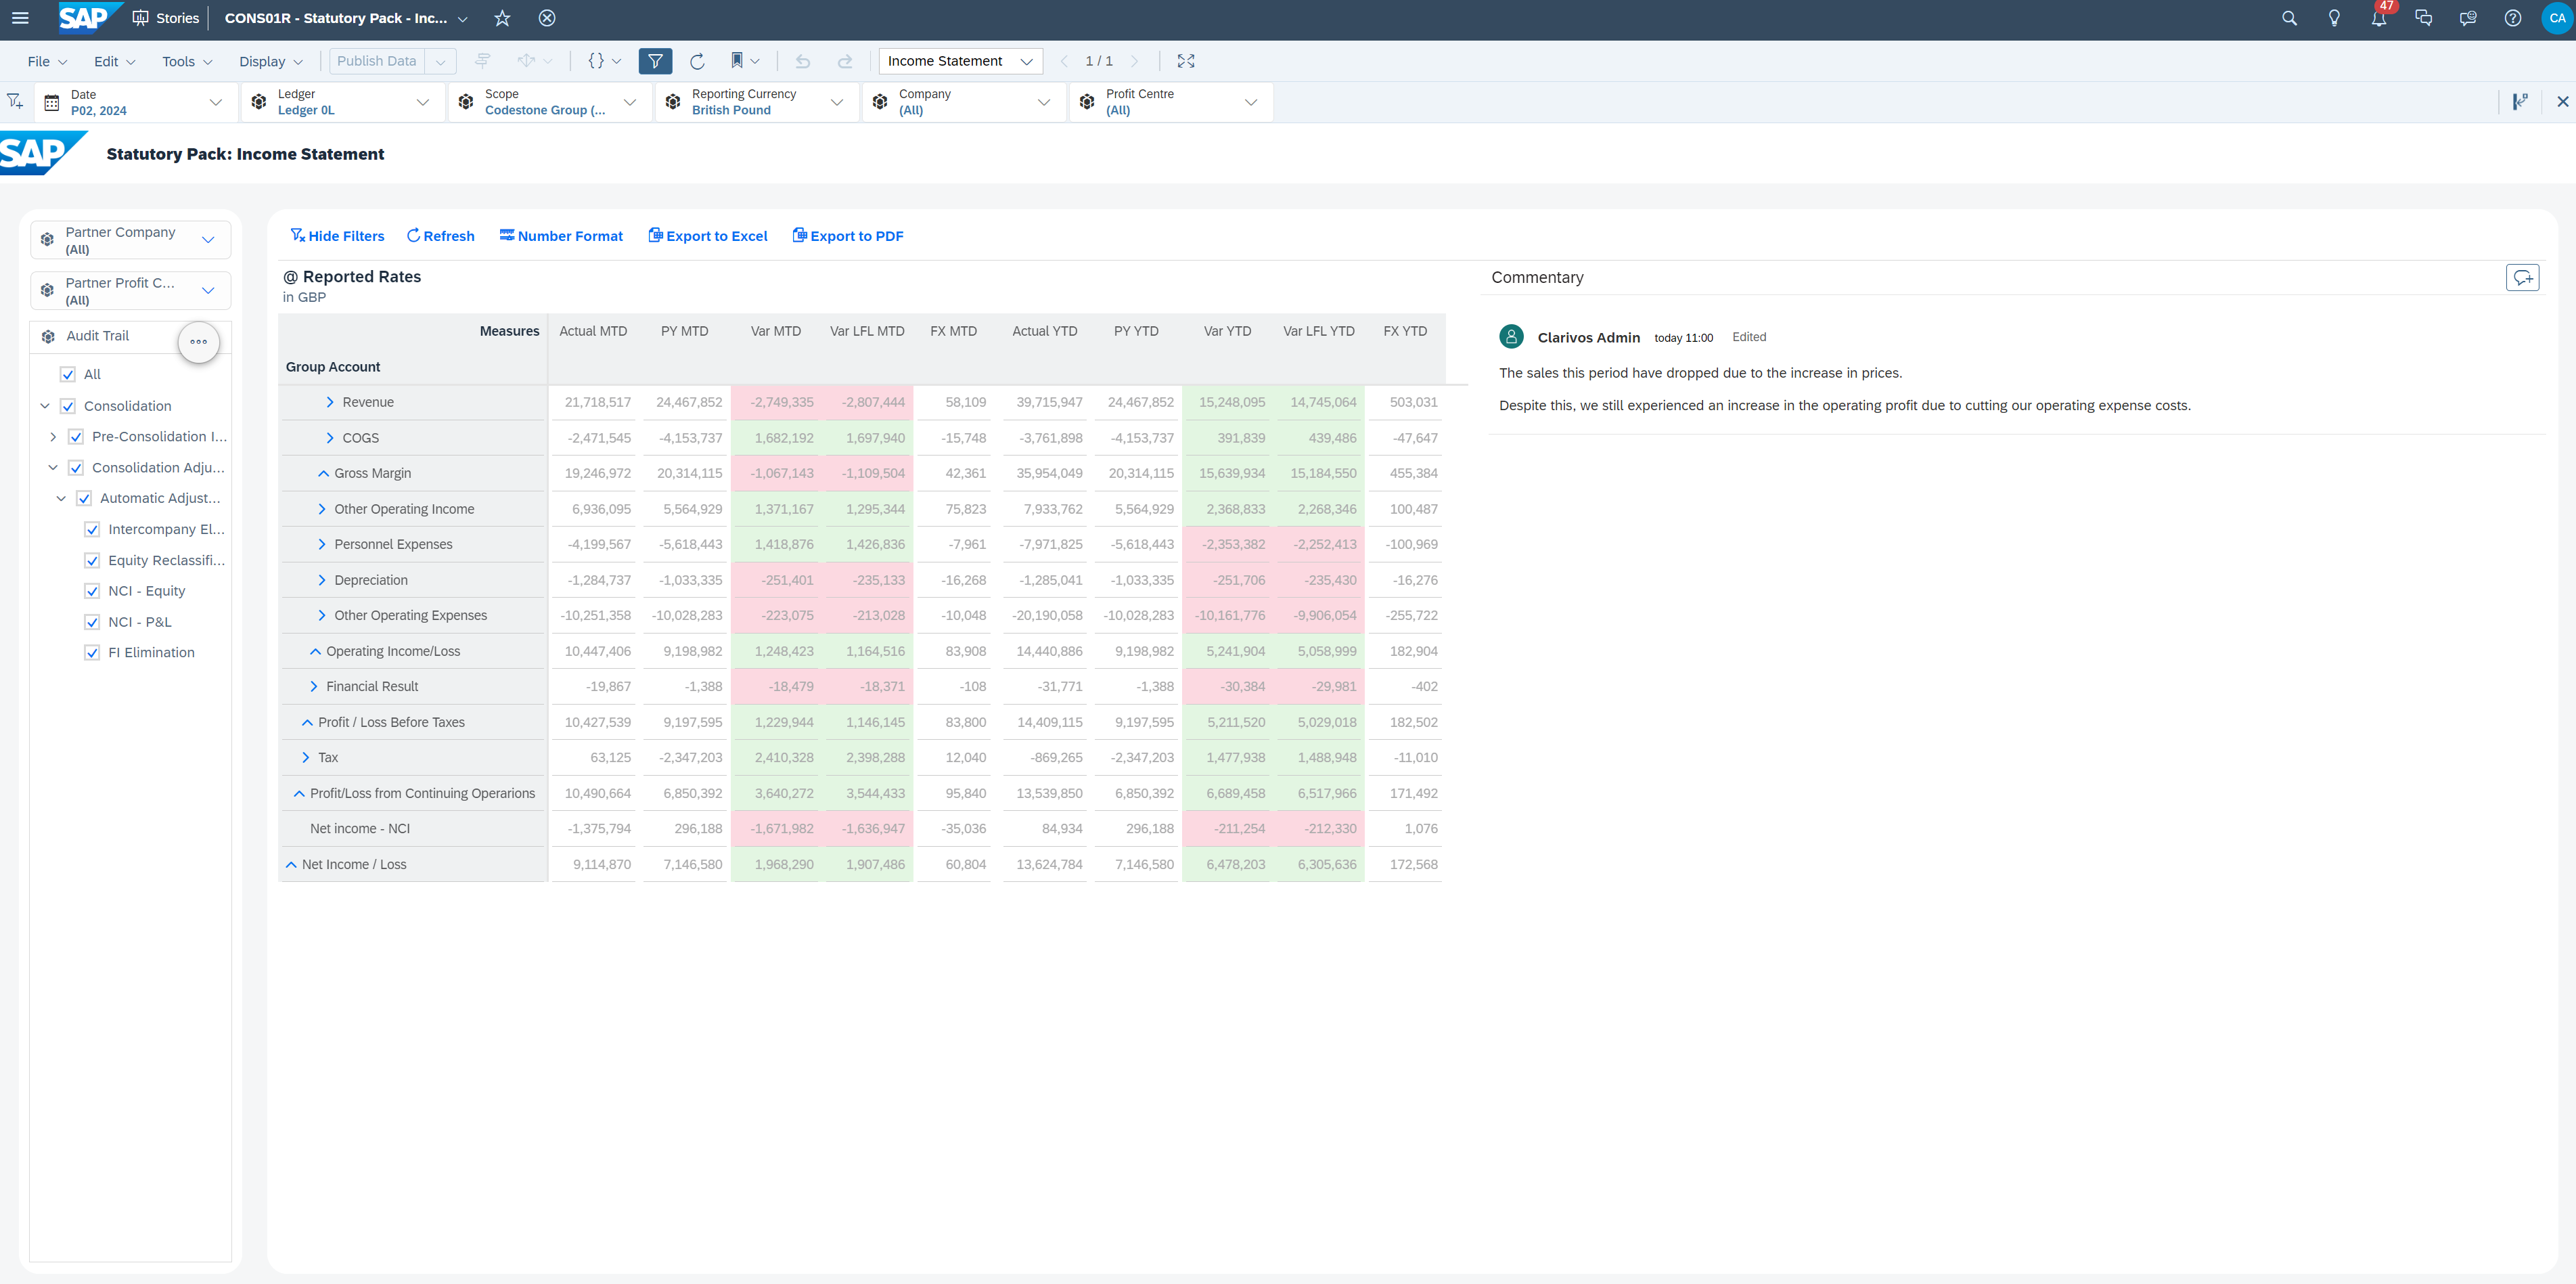
Task: Open the lightbulb insights icon
Action: (2334, 18)
